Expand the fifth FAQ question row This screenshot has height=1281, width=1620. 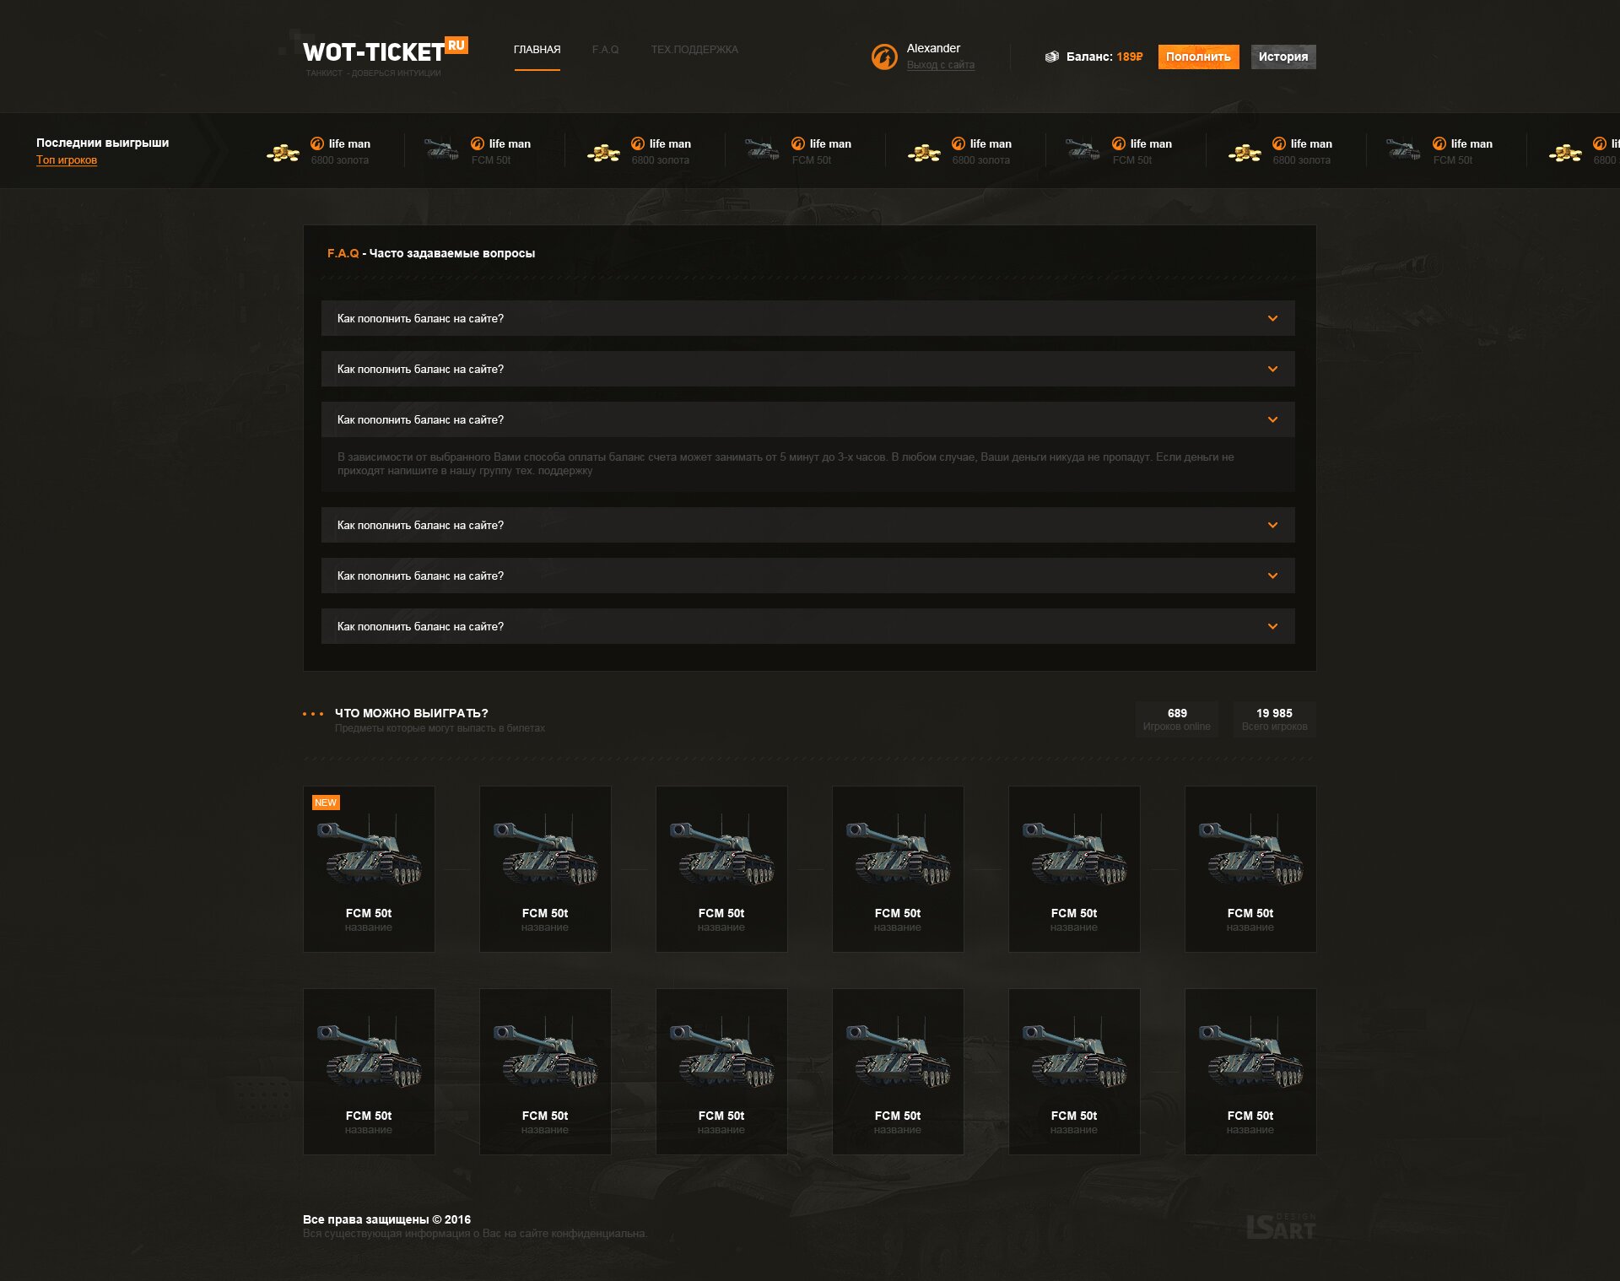[807, 576]
